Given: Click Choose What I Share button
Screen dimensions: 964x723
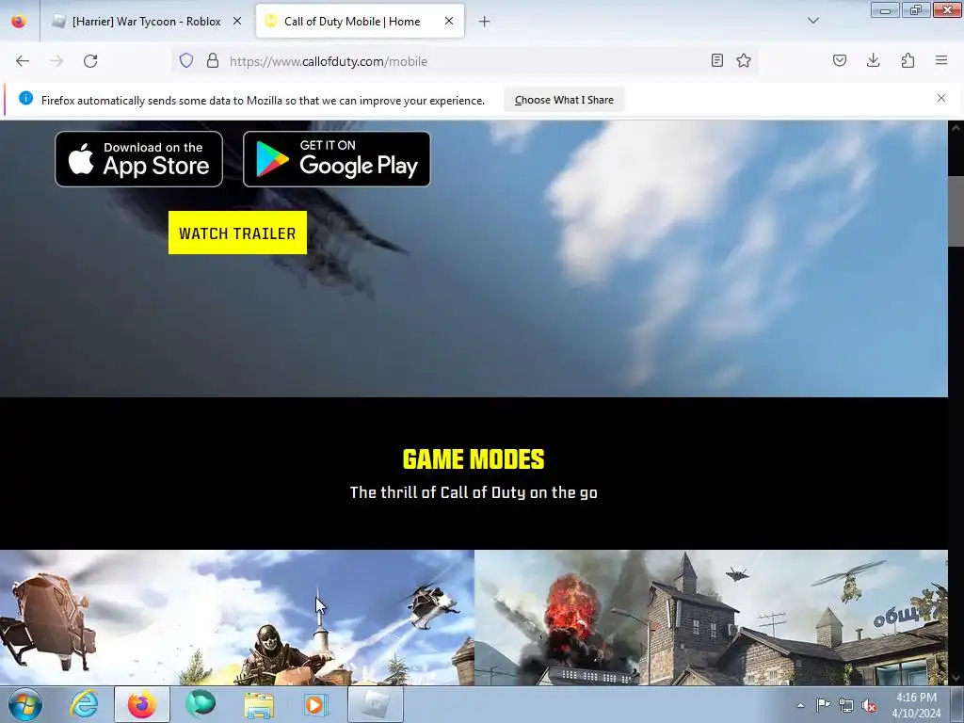Looking at the screenshot, I should tap(564, 100).
